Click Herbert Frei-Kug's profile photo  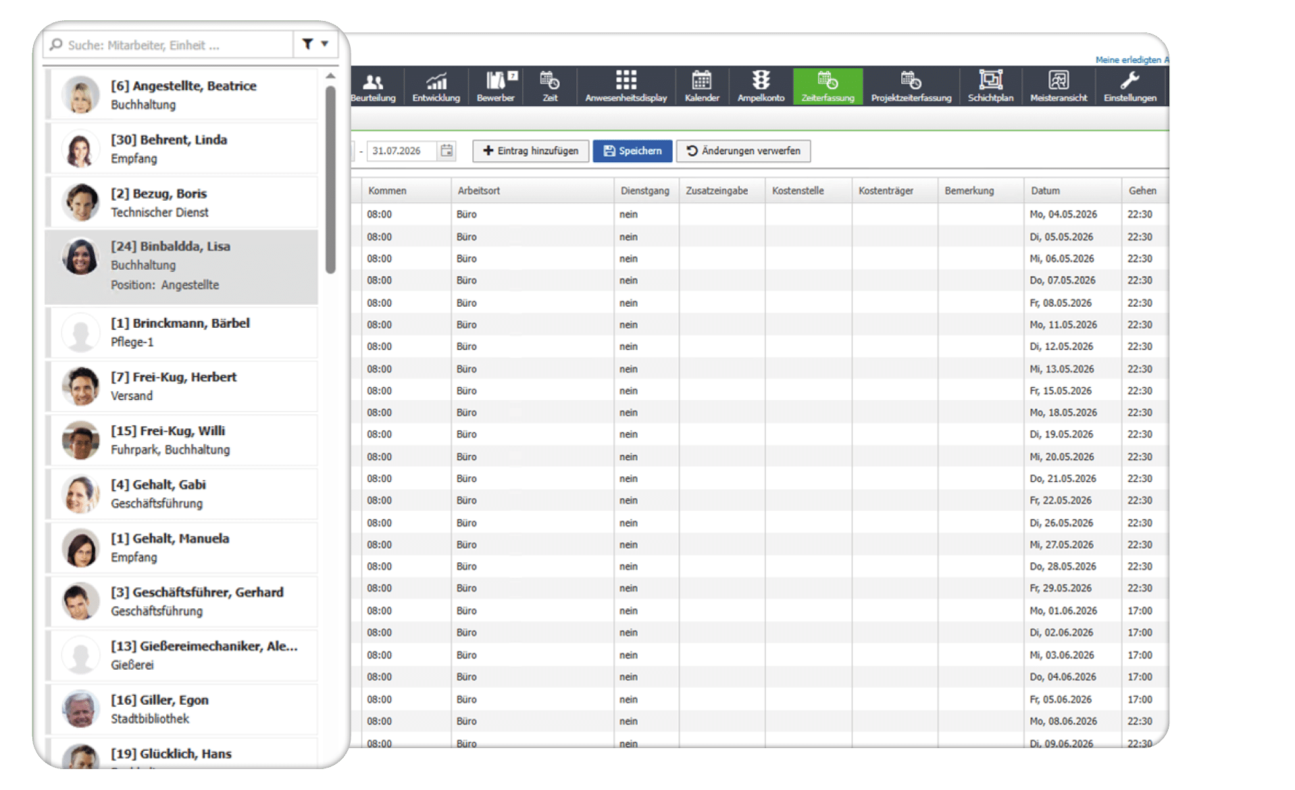point(81,387)
